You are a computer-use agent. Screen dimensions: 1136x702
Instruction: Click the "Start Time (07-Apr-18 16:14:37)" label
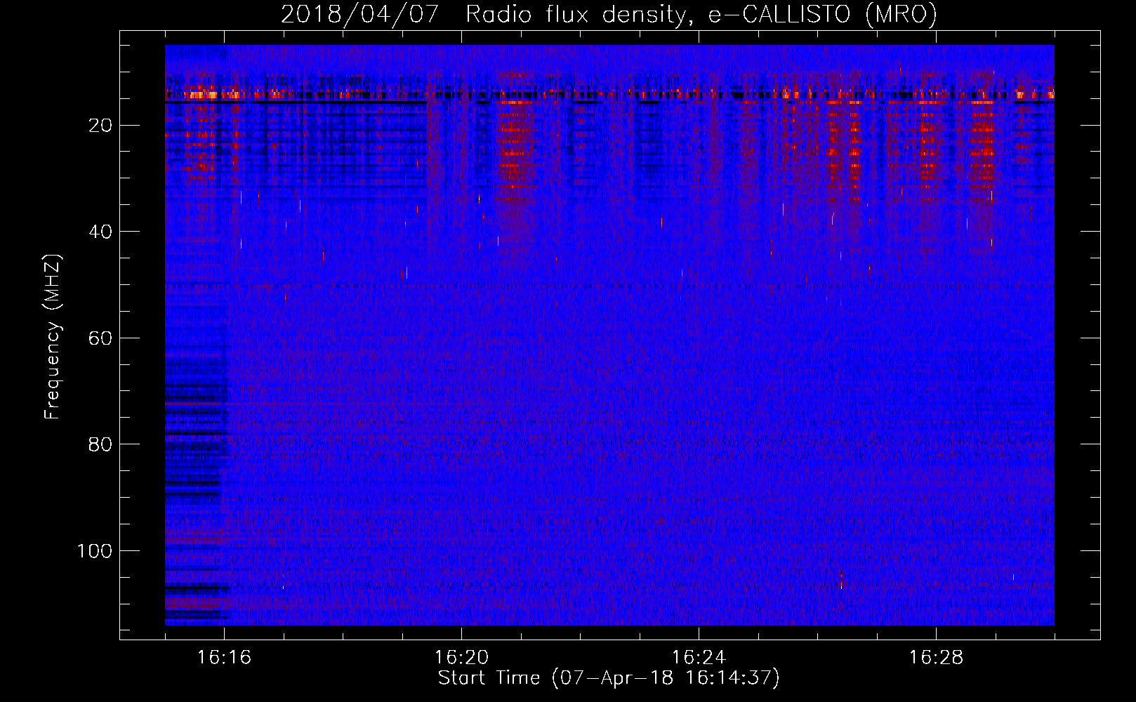609,678
